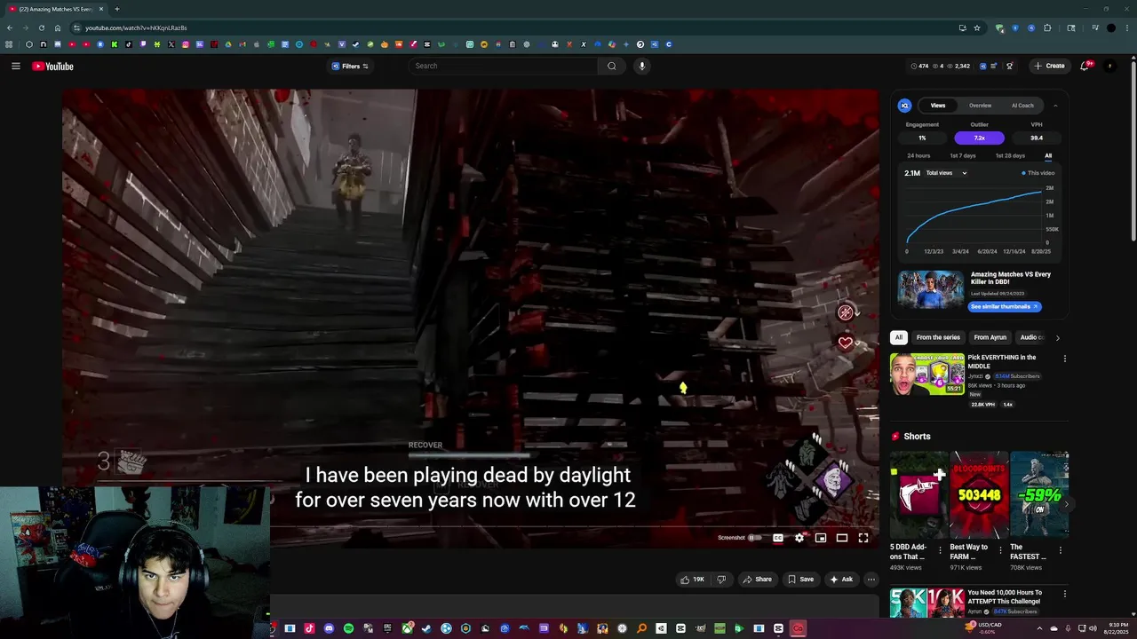Select From Ayrun chip
1137x639 pixels.
pyautogui.click(x=990, y=337)
